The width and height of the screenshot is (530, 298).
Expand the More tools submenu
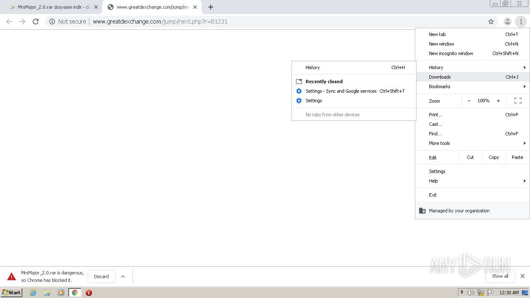[x=472, y=143]
